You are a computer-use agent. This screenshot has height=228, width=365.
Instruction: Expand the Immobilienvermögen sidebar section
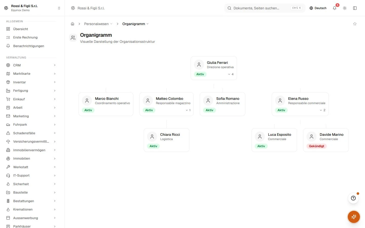[x=31, y=150]
